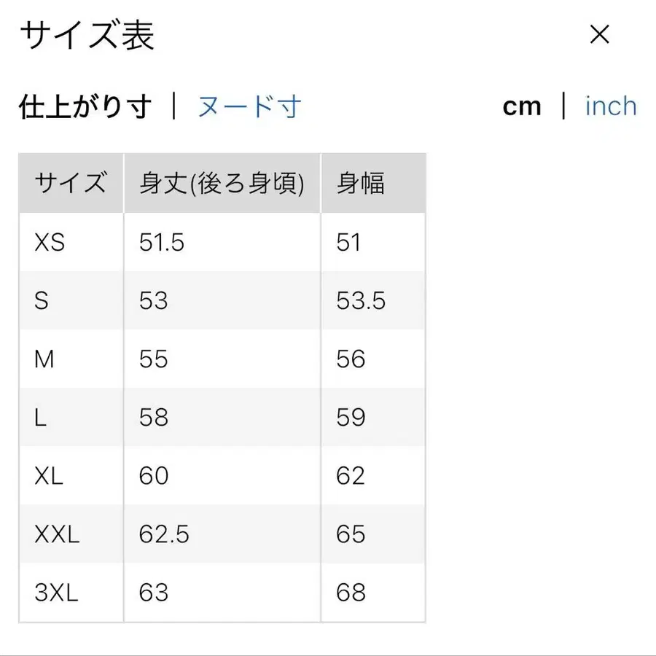656x656 pixels.
Task: Click the サイズ表 title heading
Action: tap(87, 35)
